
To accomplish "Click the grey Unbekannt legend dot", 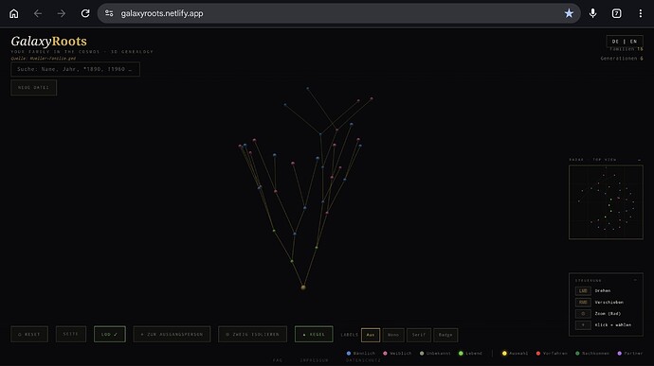I will 422,353.
